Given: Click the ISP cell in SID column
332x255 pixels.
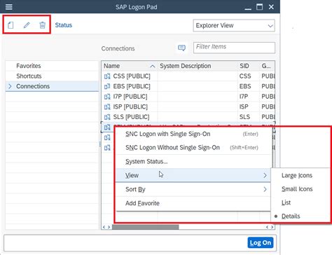Looking at the screenshot, I should 244,106.
